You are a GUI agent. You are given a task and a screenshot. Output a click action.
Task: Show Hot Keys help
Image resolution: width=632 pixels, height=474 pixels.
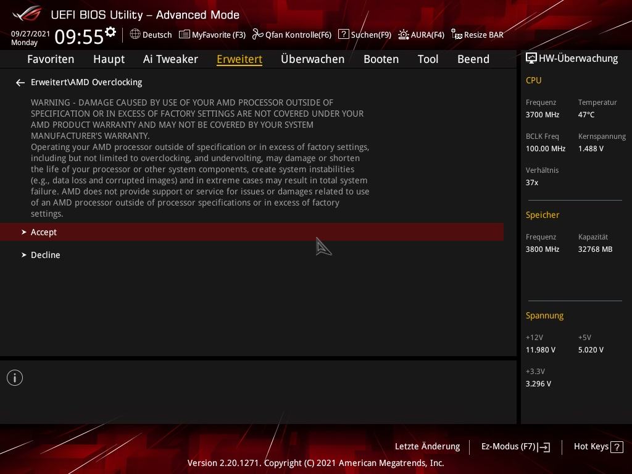[591, 447]
